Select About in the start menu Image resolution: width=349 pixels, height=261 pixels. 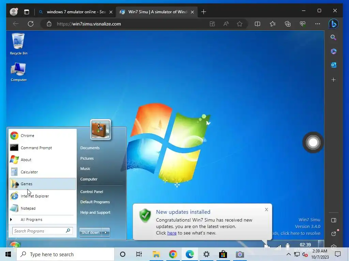point(43,160)
